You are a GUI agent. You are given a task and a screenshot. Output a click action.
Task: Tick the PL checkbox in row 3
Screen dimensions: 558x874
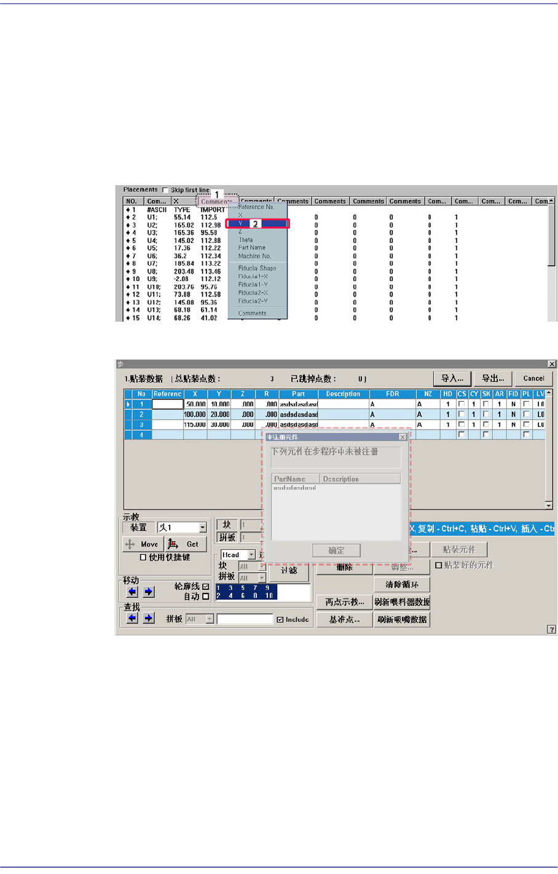click(x=526, y=424)
